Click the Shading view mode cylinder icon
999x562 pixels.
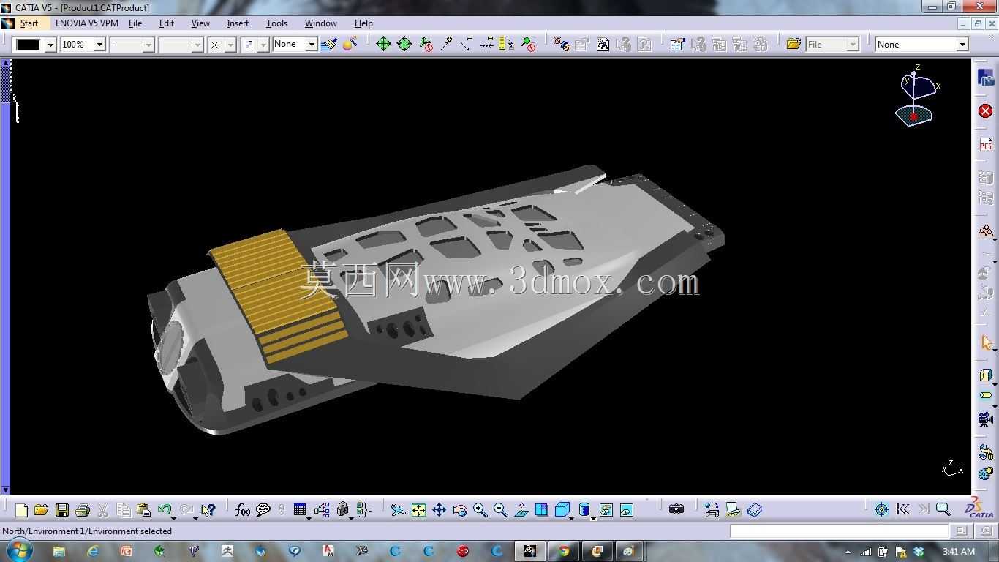(584, 510)
